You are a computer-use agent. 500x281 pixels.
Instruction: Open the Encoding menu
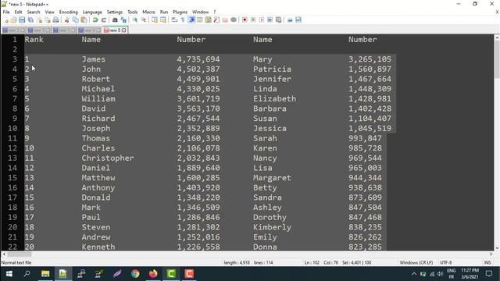[x=68, y=12]
